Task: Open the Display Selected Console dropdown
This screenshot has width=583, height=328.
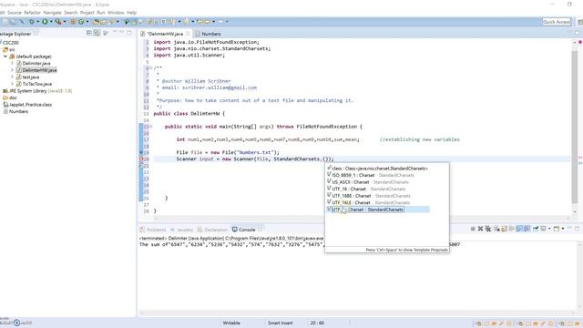Action: (549, 229)
